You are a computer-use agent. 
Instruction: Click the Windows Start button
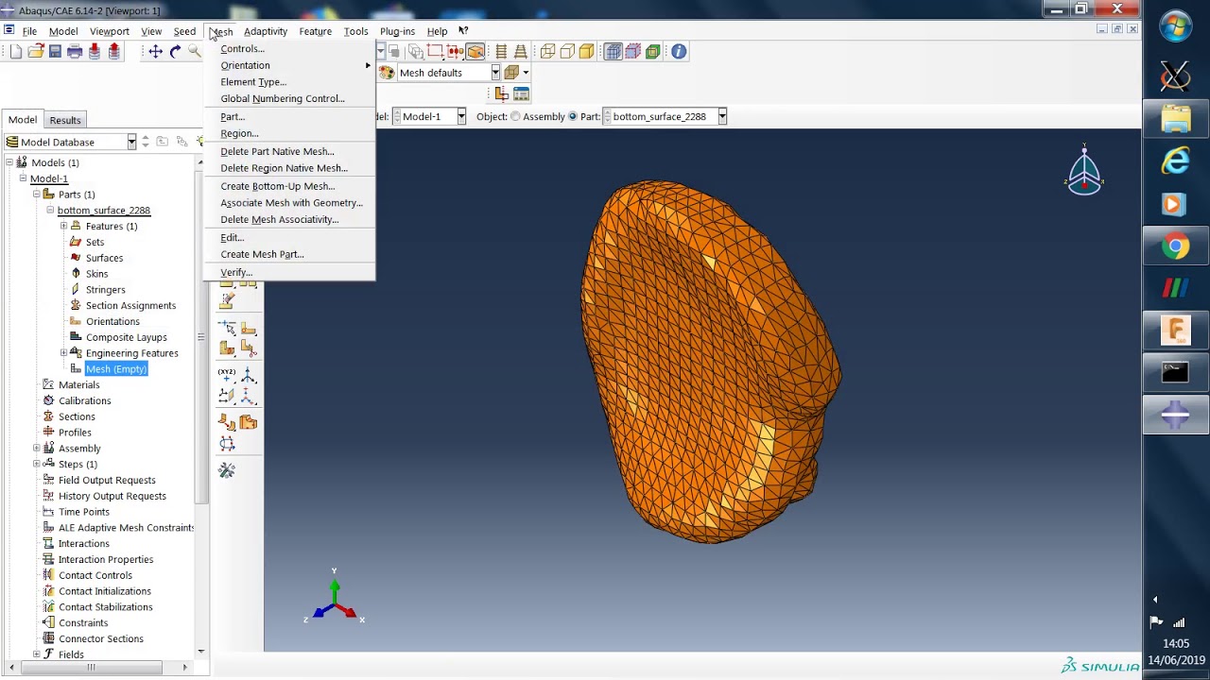[1175, 26]
